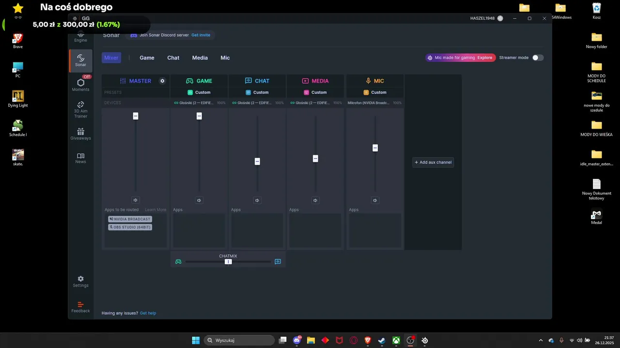Click the Chat volume slider handle

tap(257, 161)
